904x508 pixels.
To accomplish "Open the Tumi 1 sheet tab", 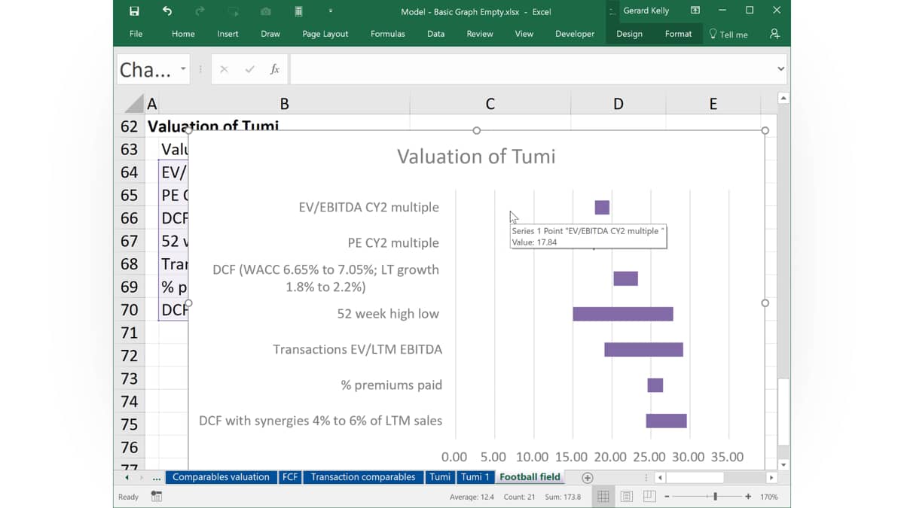I will coord(475,477).
